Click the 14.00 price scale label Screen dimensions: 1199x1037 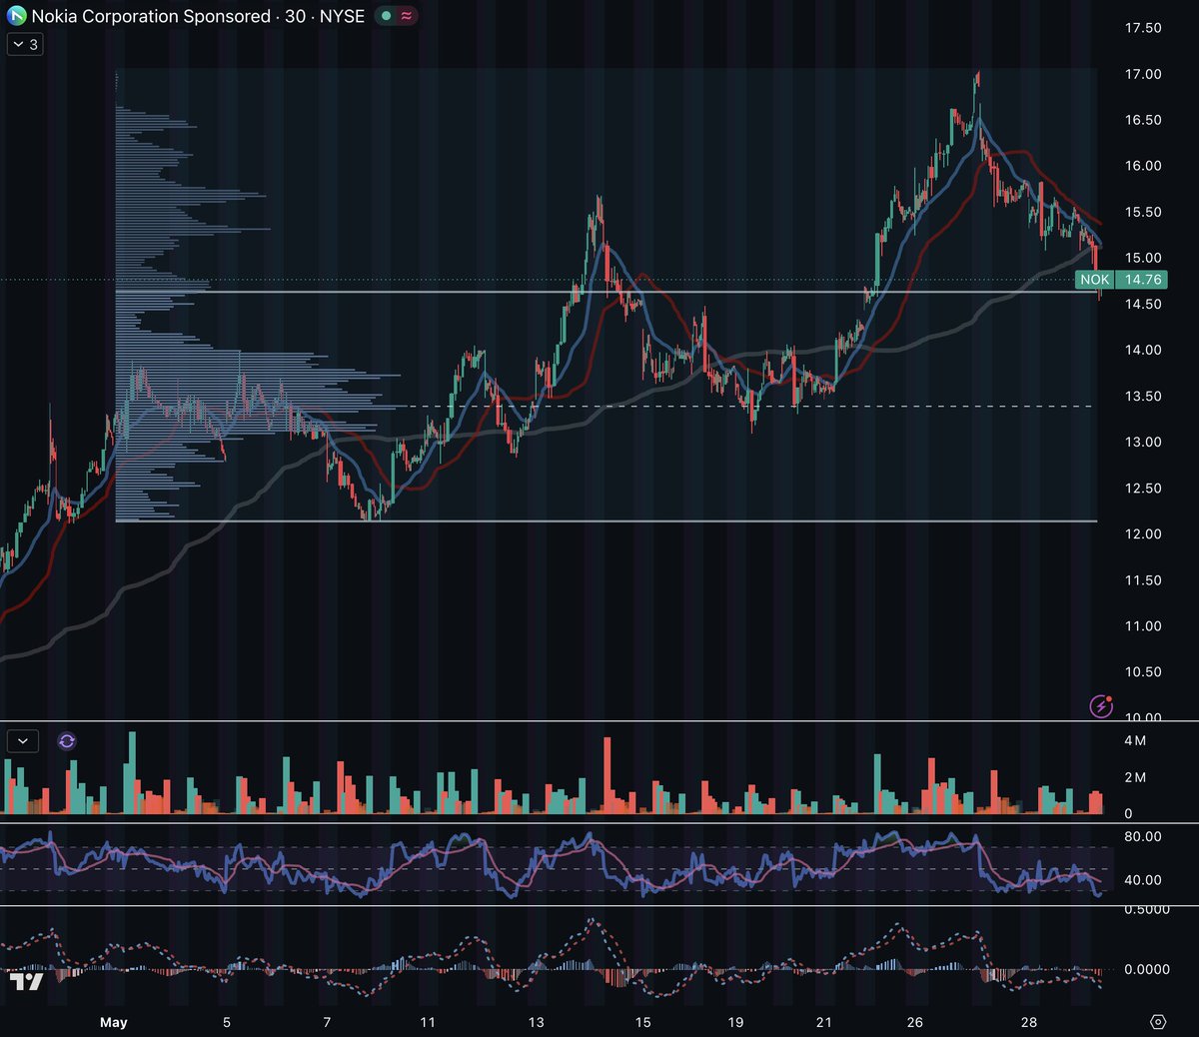(x=1143, y=350)
